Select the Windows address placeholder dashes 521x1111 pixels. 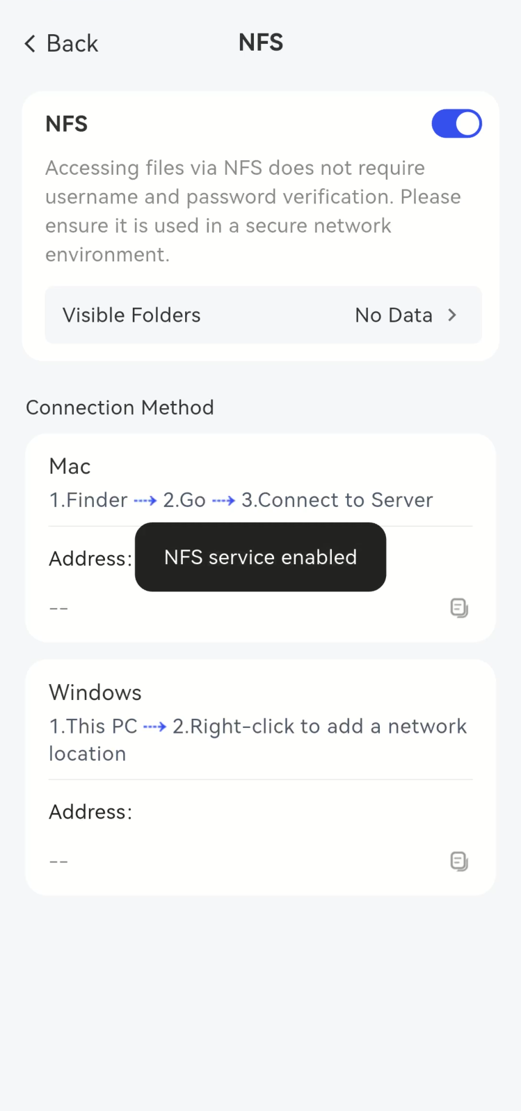point(58,862)
